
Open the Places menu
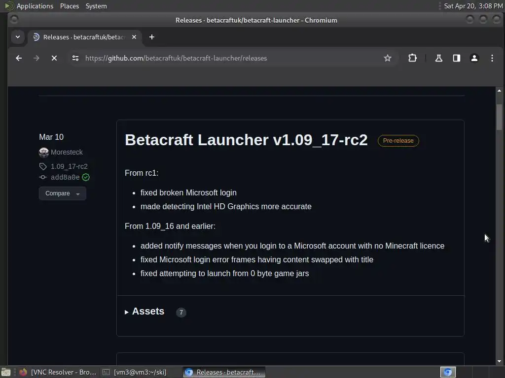(x=70, y=6)
